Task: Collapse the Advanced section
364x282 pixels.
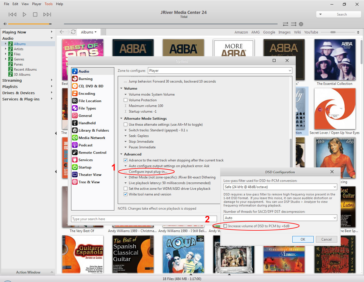Action: [x=121, y=154]
